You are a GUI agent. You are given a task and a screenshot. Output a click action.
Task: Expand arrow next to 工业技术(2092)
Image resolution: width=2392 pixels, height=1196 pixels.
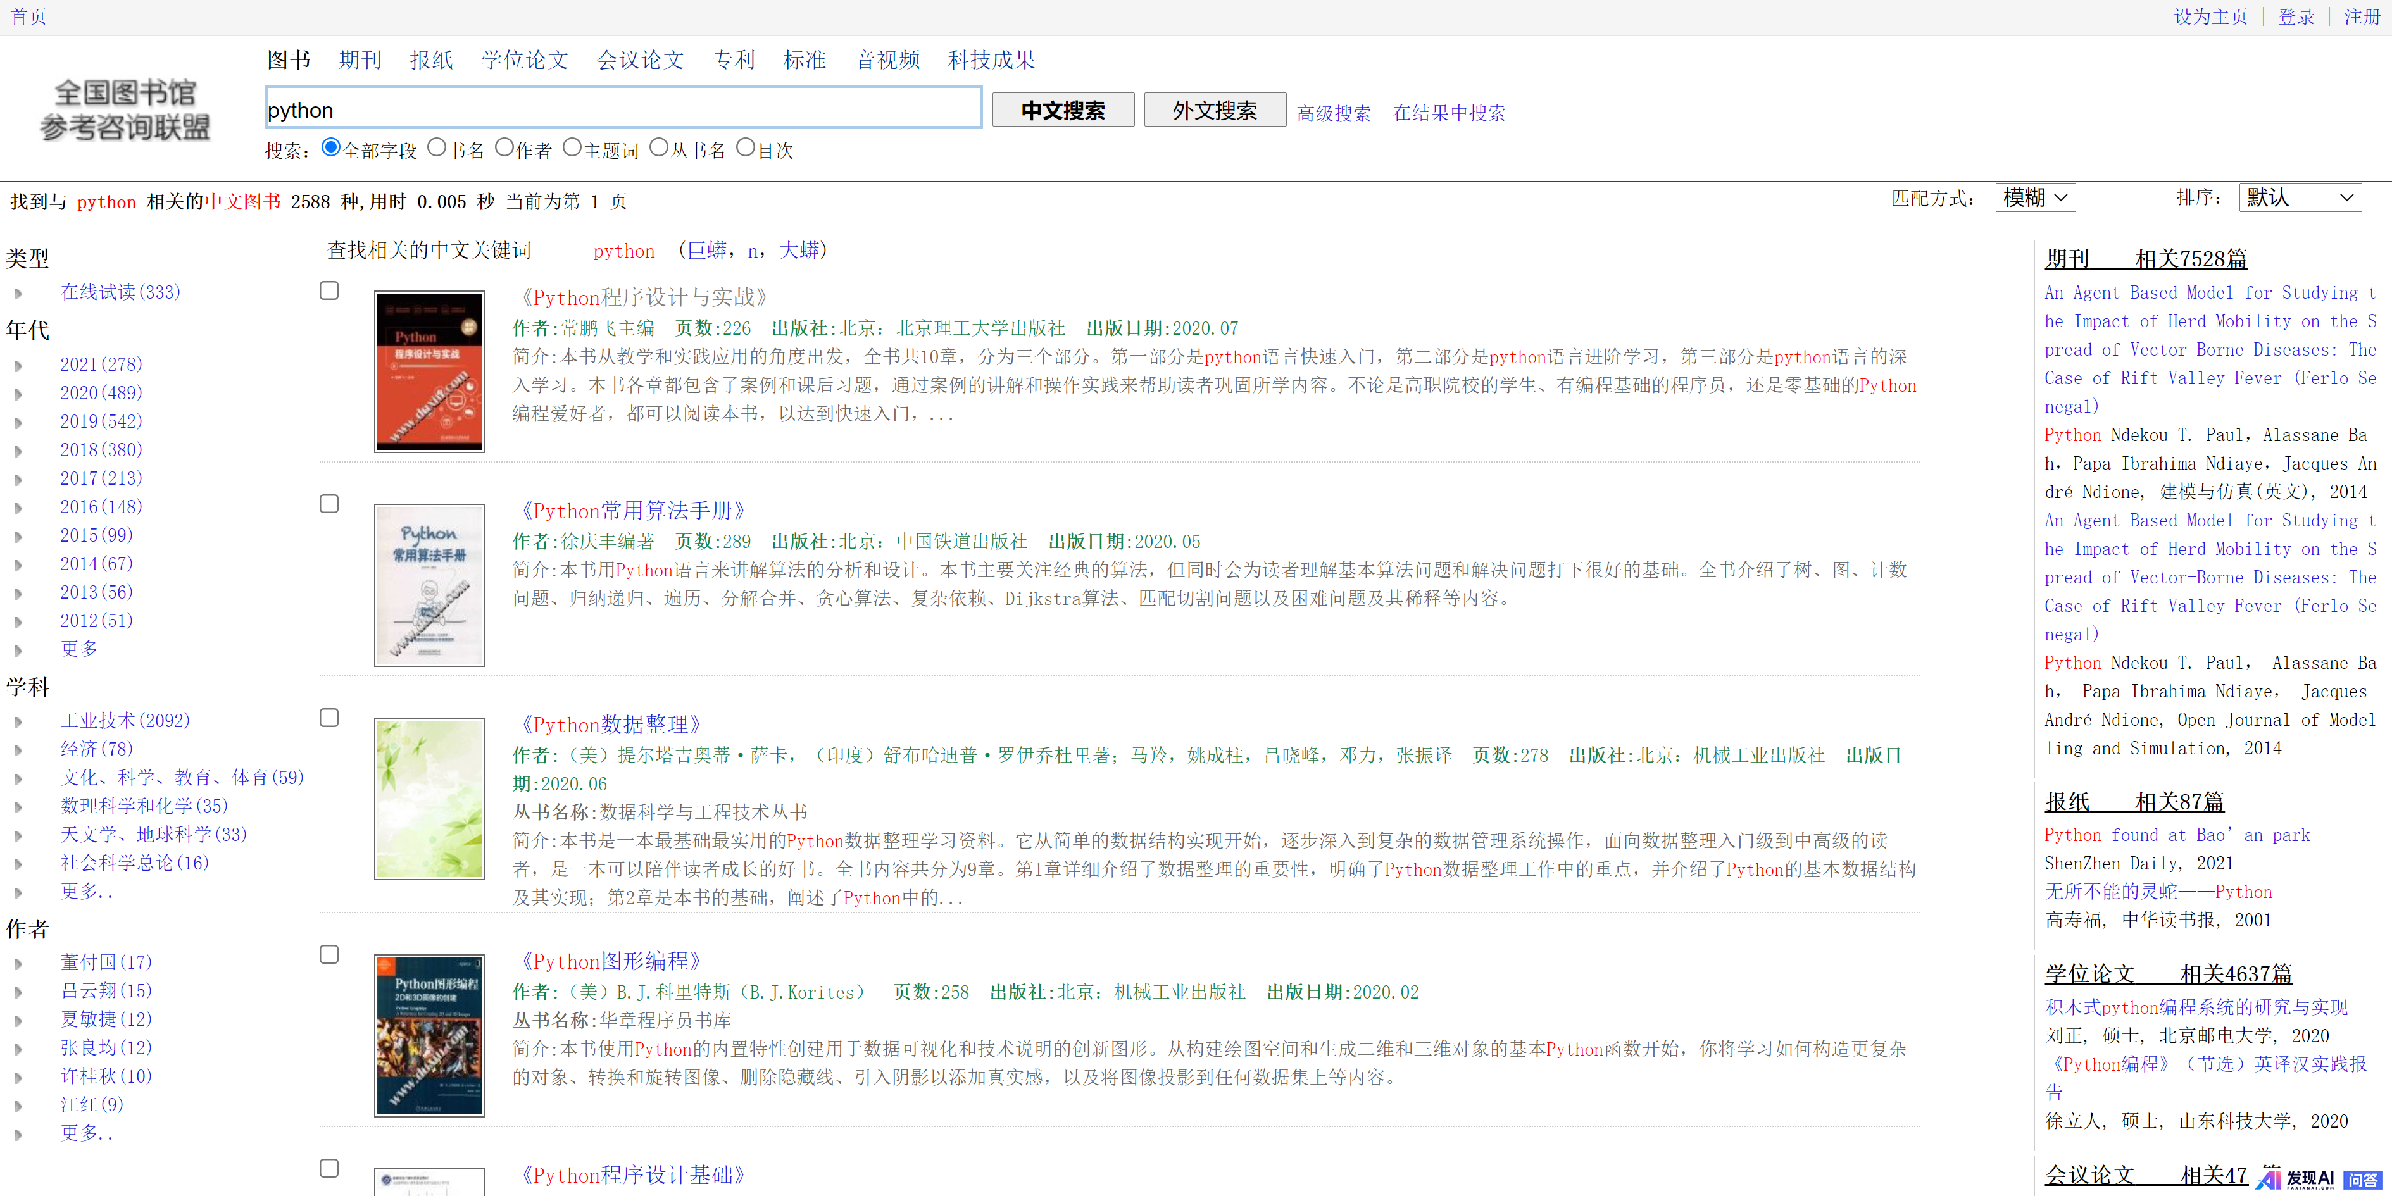18,723
